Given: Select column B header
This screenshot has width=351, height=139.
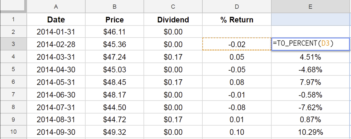Looking at the screenshot, I should coord(114,7).
